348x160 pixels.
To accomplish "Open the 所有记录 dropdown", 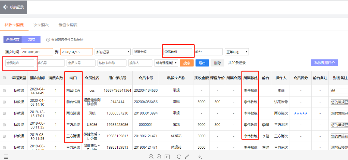I will tap(112, 52).
